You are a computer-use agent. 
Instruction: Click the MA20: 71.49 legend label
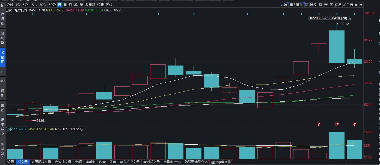(75, 10)
